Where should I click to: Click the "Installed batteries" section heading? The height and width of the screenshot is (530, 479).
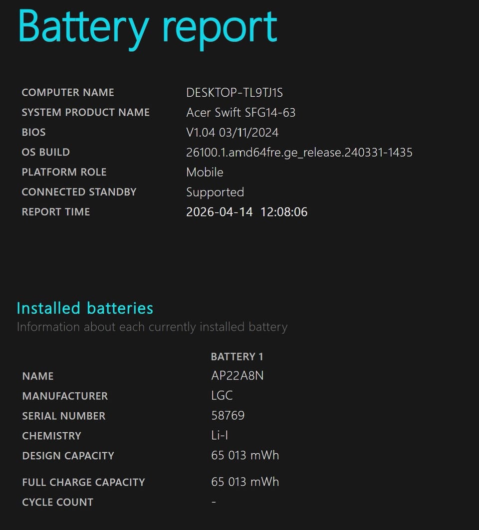pos(85,308)
